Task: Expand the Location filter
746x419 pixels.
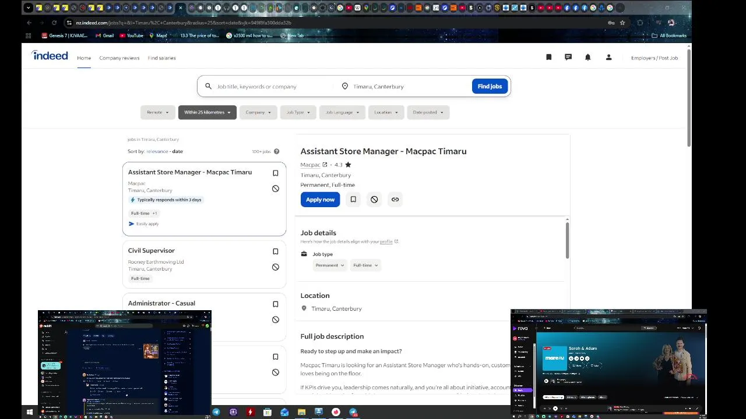Action: 386,112
